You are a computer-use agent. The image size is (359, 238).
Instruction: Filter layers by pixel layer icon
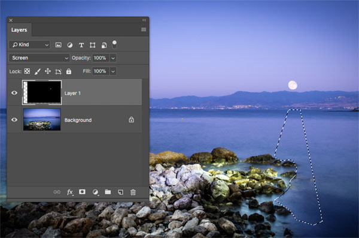[x=59, y=45]
